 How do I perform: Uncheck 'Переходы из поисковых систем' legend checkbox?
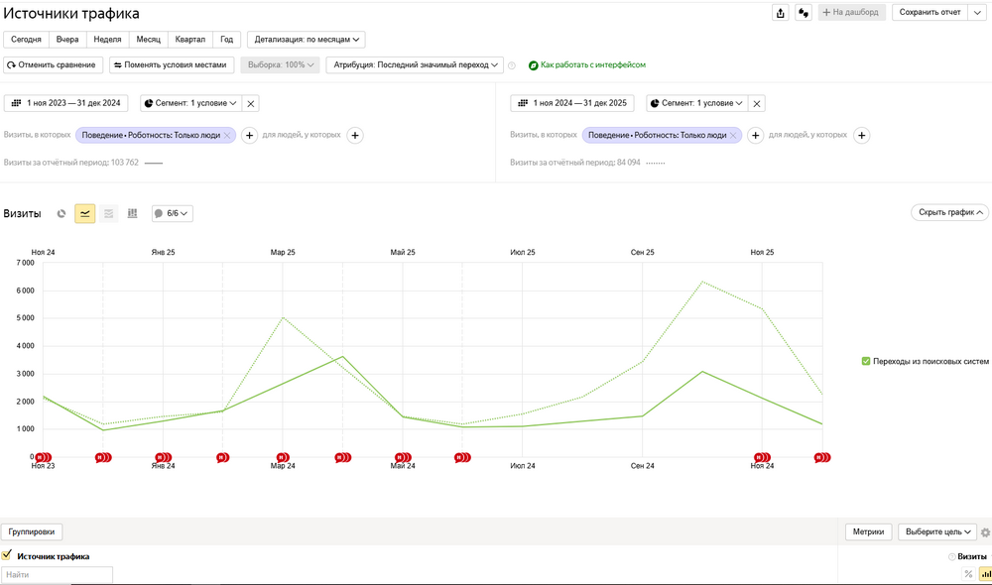tap(866, 362)
